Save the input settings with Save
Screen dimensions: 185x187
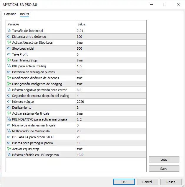click(x=164, y=169)
